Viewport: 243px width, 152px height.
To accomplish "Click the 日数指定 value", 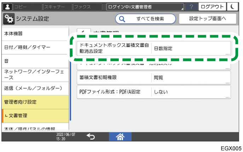I will click(163, 49).
